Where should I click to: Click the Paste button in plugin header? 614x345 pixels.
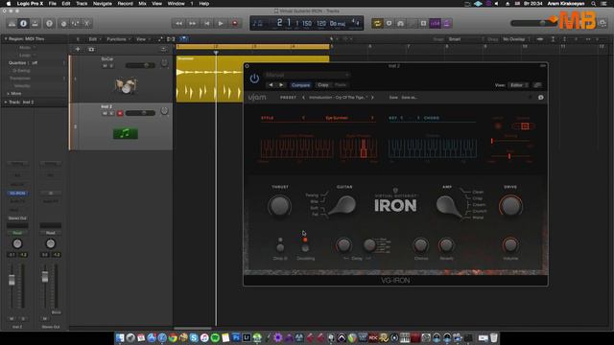point(341,85)
